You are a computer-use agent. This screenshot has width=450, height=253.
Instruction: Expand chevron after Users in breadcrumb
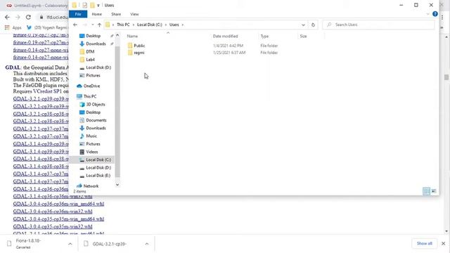pos(183,25)
